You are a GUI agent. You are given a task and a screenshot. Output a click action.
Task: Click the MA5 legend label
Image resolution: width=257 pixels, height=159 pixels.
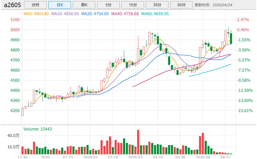click(36, 14)
